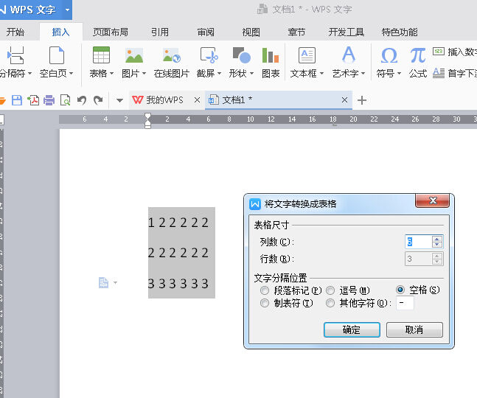
Task: Open 在线图片 online pictures tool
Action: 171,56
